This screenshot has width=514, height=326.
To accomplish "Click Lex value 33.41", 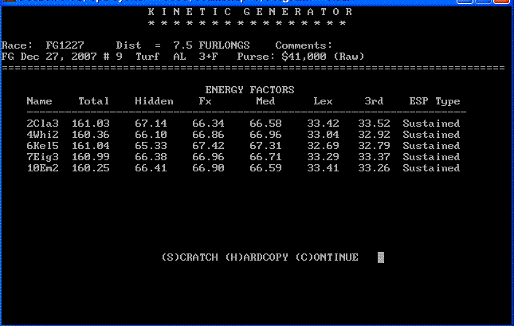I will pos(323,168).
